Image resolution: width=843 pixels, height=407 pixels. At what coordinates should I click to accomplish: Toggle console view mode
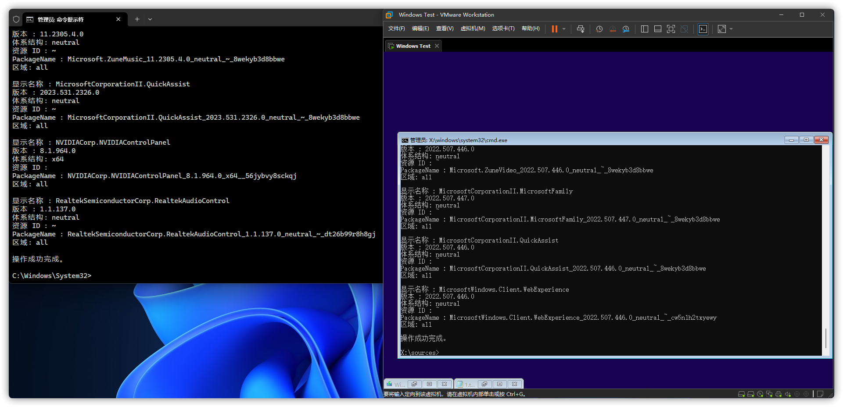(x=703, y=29)
